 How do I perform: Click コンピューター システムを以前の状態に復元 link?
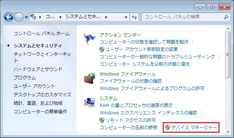tap(145, 64)
